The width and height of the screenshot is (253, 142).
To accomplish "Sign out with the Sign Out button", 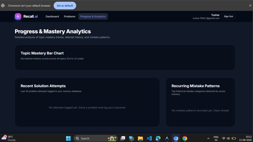I will (x=228, y=16).
